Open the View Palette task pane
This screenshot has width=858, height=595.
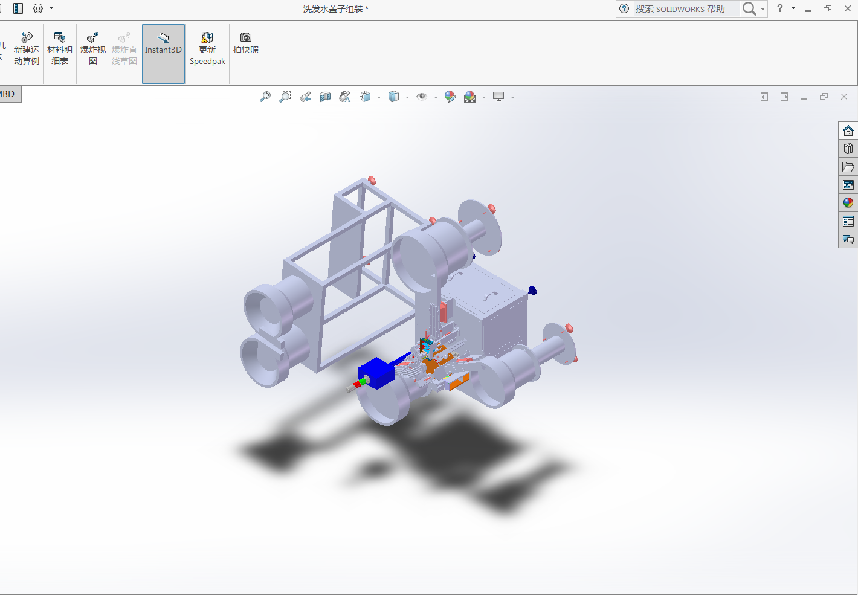848,185
